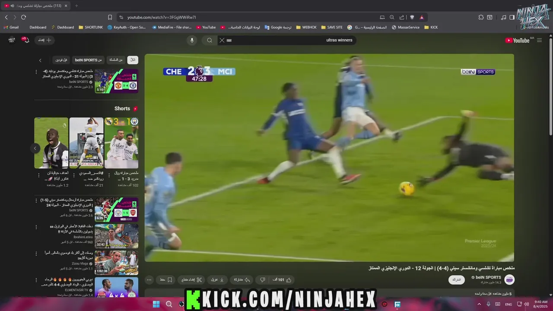Open the Gmail bookmark
The width and height of the screenshot is (553, 311).
pos(11,27)
